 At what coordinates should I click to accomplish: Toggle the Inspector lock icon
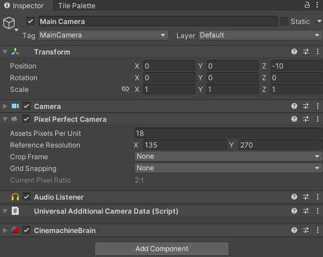307,5
